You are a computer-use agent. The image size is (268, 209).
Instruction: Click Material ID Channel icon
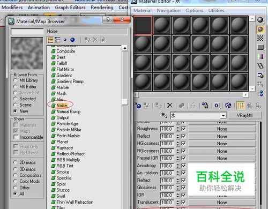[217, 106]
